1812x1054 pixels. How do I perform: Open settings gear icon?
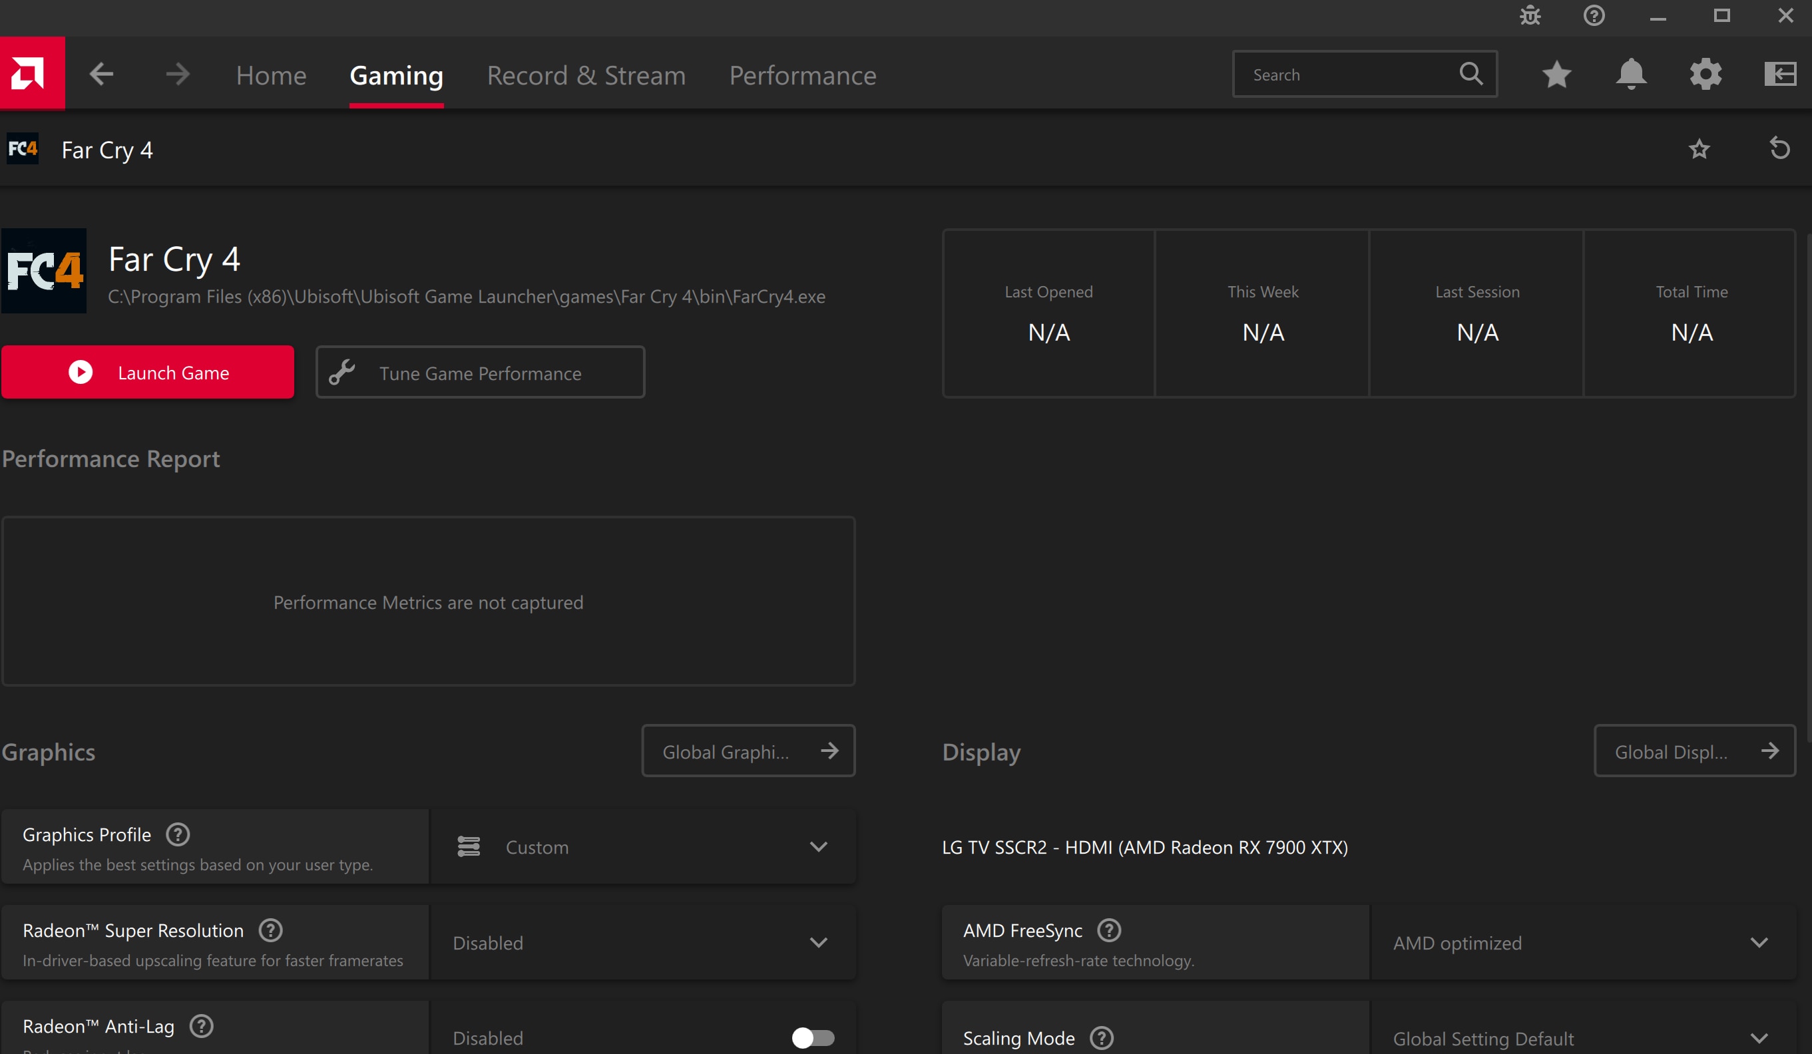point(1705,74)
